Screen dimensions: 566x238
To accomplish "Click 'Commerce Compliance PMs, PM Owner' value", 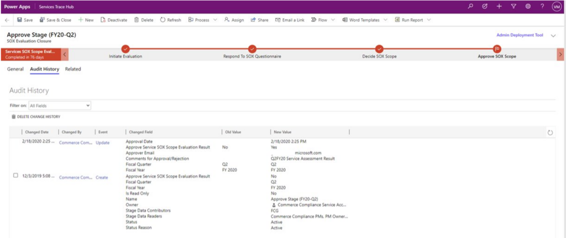I will click(310, 216).
